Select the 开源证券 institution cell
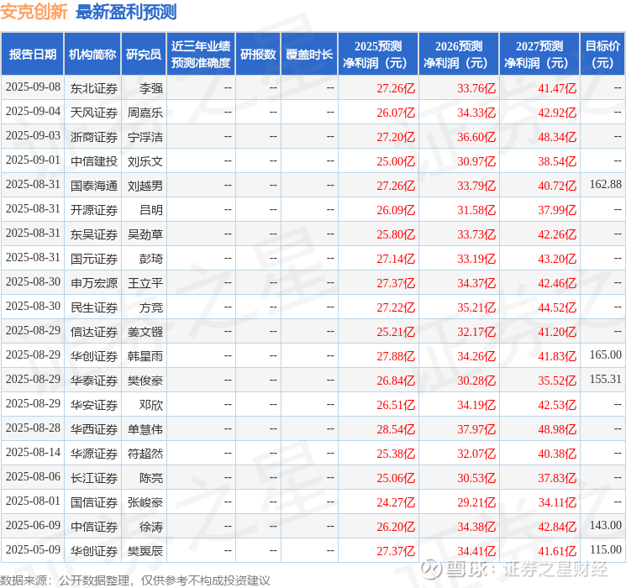 click(94, 210)
